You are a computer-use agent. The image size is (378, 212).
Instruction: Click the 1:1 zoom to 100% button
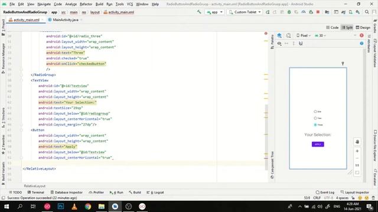[x=357, y=165]
